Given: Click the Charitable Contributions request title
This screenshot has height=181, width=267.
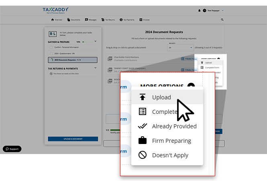Looking at the screenshot, I should 126,57.
